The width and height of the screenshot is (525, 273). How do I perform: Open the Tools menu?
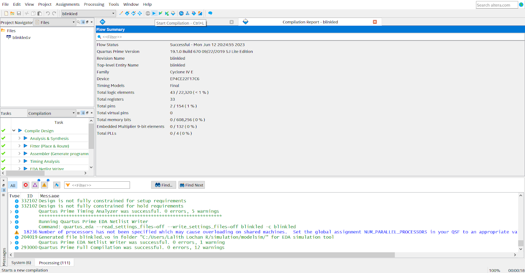click(x=114, y=4)
